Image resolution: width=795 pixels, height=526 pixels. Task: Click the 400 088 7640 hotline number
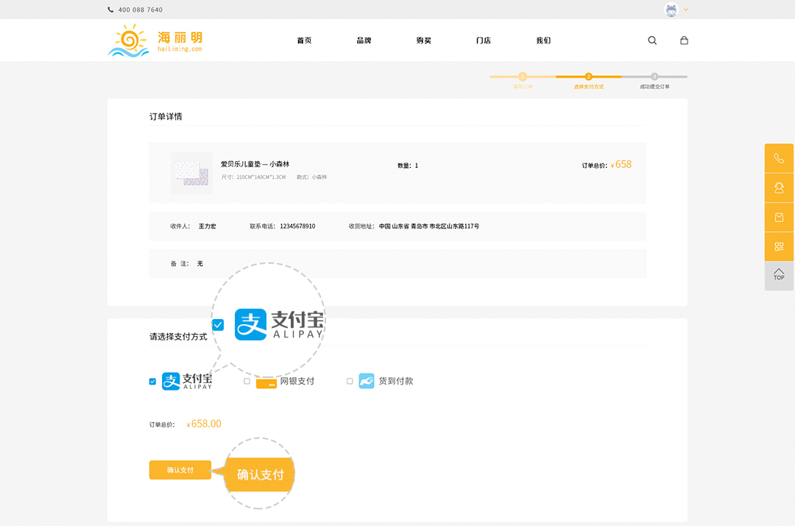click(141, 10)
